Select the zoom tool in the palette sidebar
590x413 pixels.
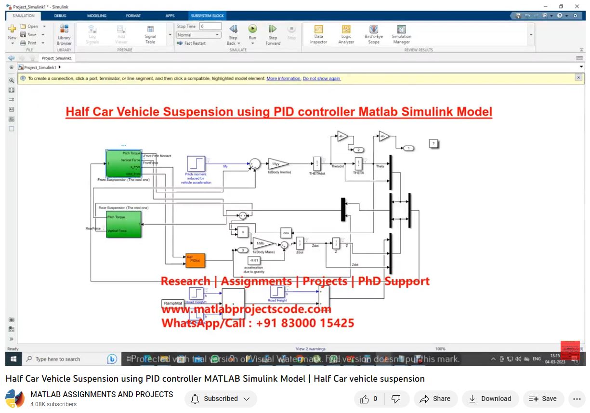click(11, 80)
